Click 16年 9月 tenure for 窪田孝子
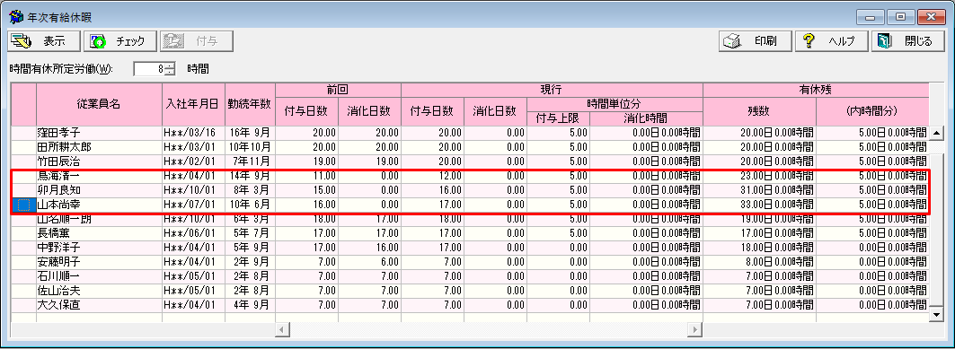Image resolution: width=955 pixels, height=349 pixels. pyautogui.click(x=250, y=133)
